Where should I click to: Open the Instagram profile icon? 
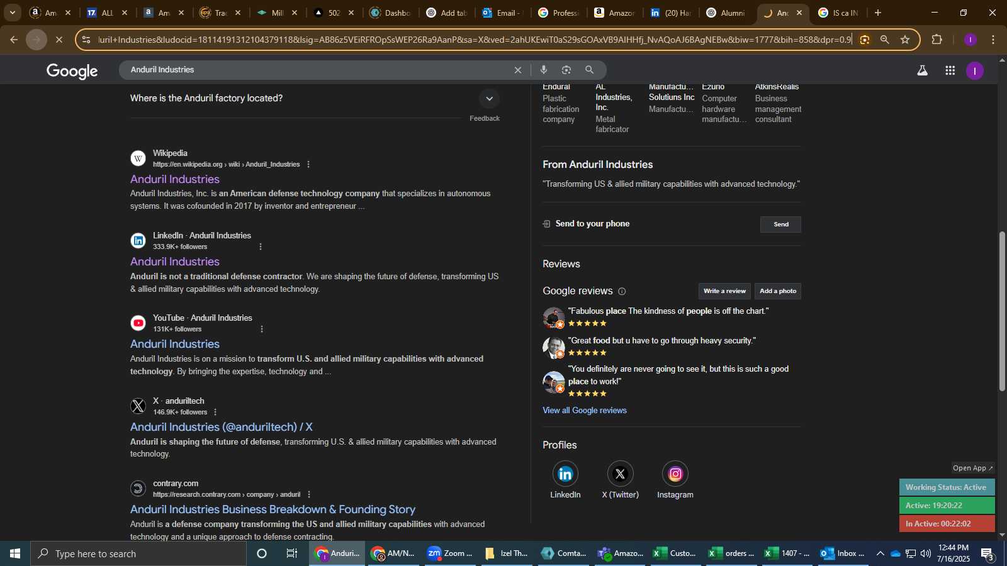coord(675,474)
